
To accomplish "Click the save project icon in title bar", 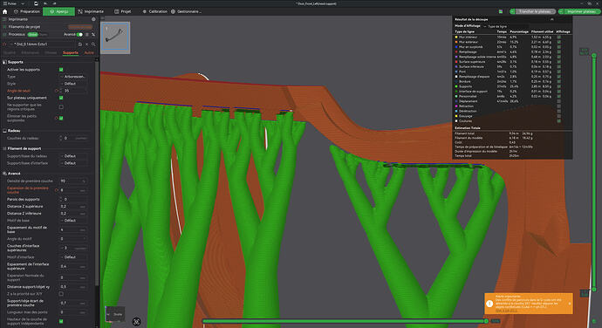I will coord(36,3).
